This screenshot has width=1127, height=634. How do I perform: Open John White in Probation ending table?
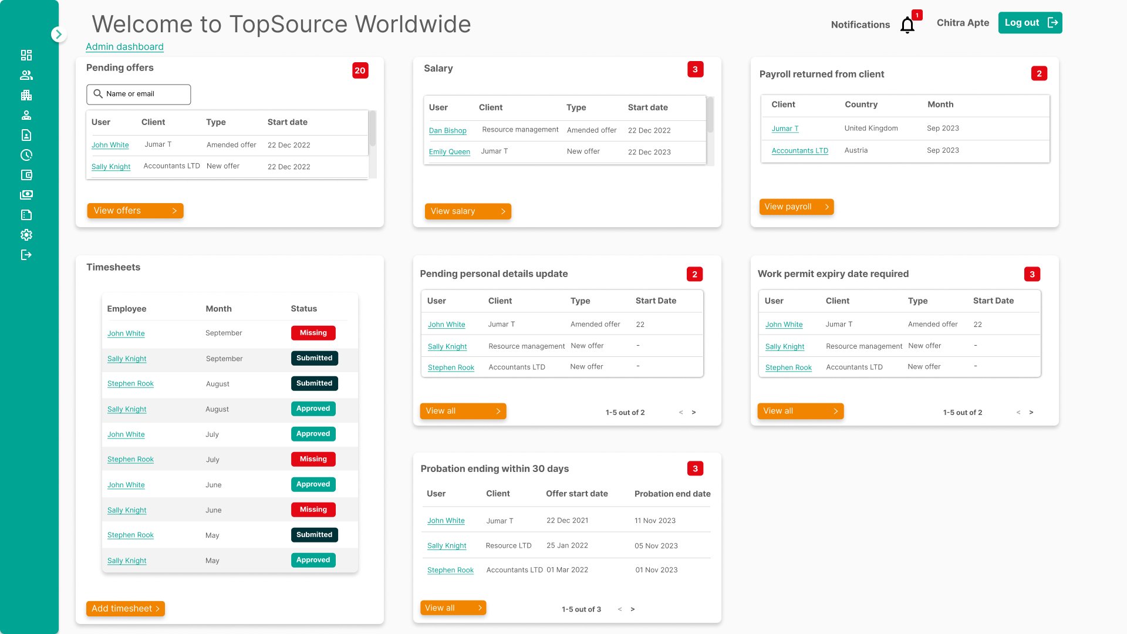pyautogui.click(x=446, y=521)
